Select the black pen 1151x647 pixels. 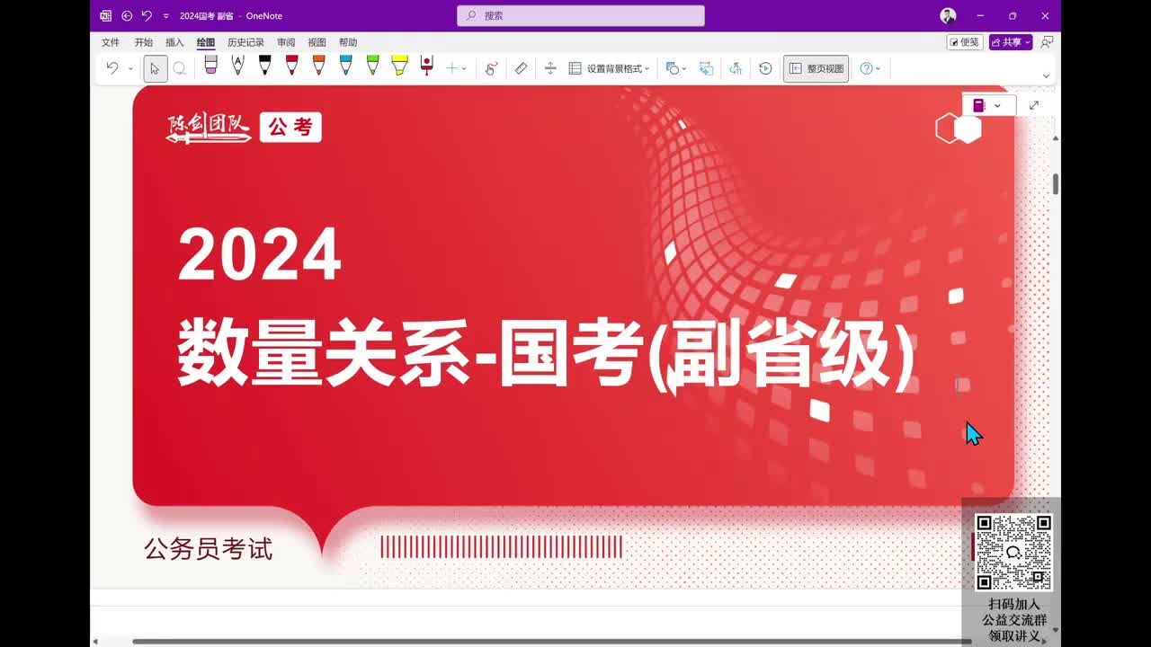click(x=264, y=66)
